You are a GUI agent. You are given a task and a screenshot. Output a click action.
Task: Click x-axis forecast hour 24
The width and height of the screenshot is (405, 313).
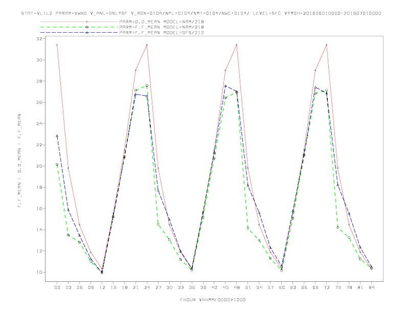click(x=147, y=287)
